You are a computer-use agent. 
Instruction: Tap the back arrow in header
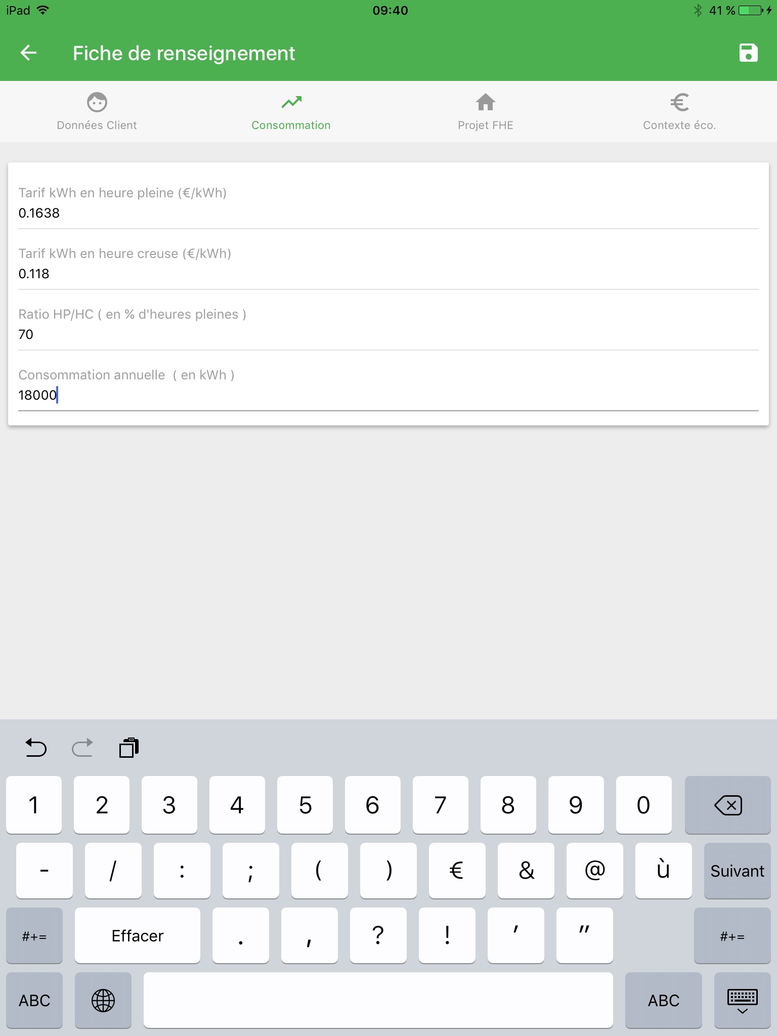(29, 53)
